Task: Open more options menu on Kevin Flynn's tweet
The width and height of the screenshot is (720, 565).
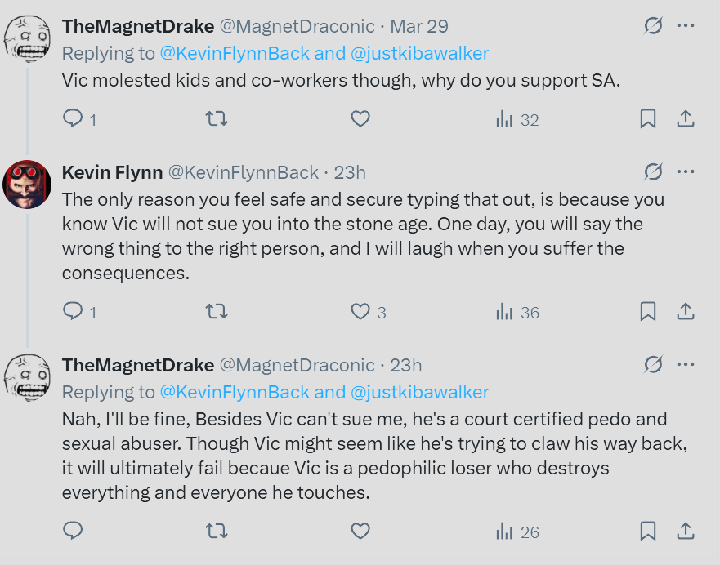Action: pyautogui.click(x=686, y=171)
